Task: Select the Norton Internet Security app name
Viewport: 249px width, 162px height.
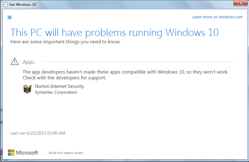Action: [x=59, y=86]
